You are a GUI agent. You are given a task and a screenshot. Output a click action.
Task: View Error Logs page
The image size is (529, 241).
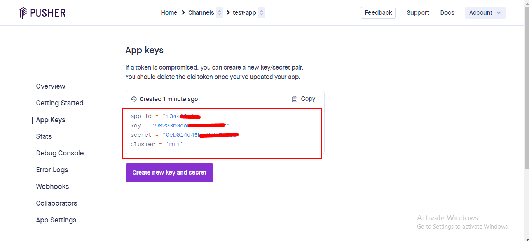pos(52,170)
